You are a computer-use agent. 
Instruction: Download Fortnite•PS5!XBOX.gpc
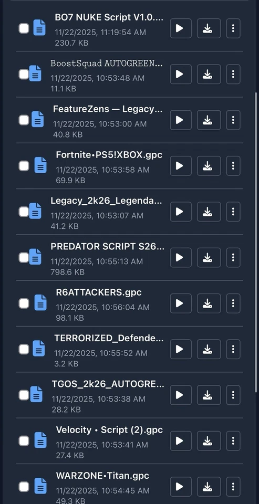209,166
